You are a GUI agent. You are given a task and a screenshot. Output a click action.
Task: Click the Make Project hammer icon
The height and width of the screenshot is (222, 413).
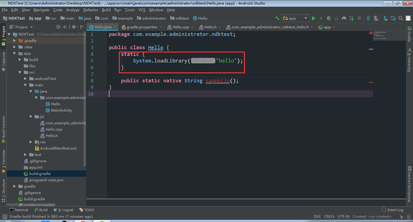[277, 18]
